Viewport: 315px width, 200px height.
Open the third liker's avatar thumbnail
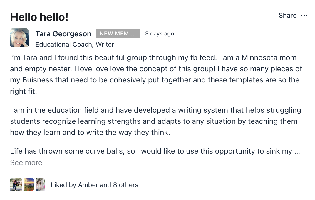(x=40, y=185)
